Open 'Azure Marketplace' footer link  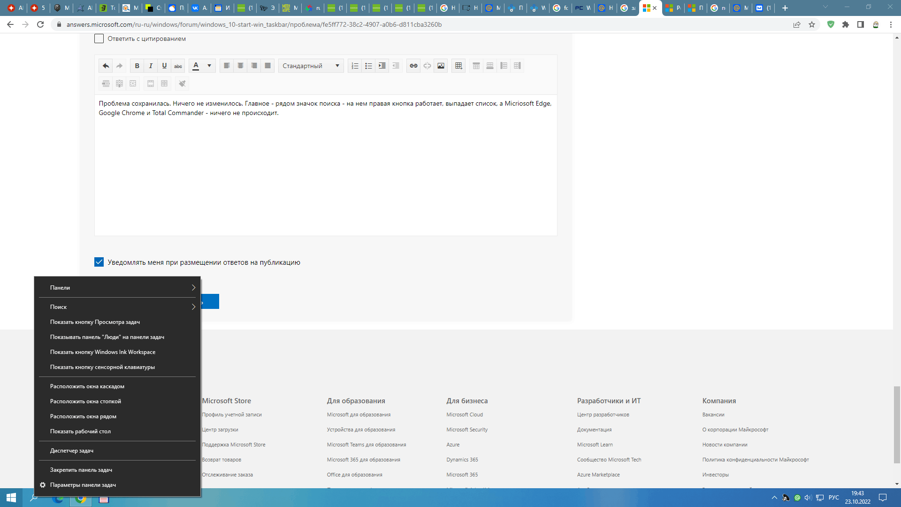[x=598, y=475]
